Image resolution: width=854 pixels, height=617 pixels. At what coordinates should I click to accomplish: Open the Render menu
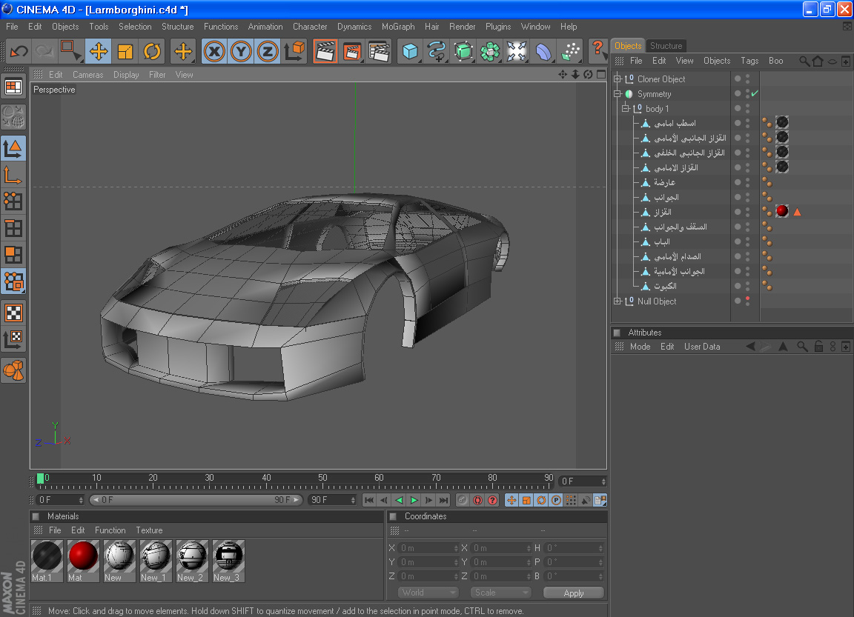[462, 27]
